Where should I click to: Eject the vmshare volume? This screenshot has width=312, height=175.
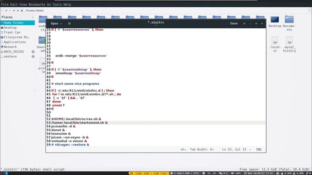click(x=33, y=56)
